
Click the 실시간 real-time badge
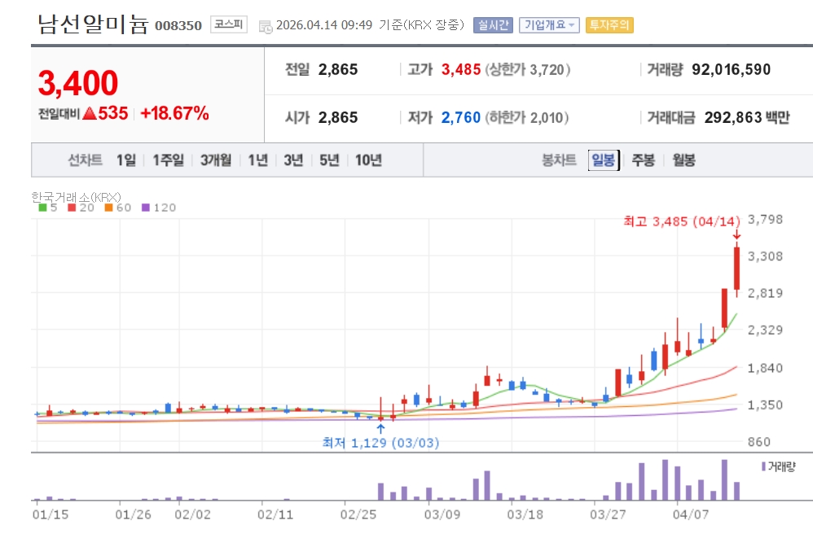tap(493, 25)
